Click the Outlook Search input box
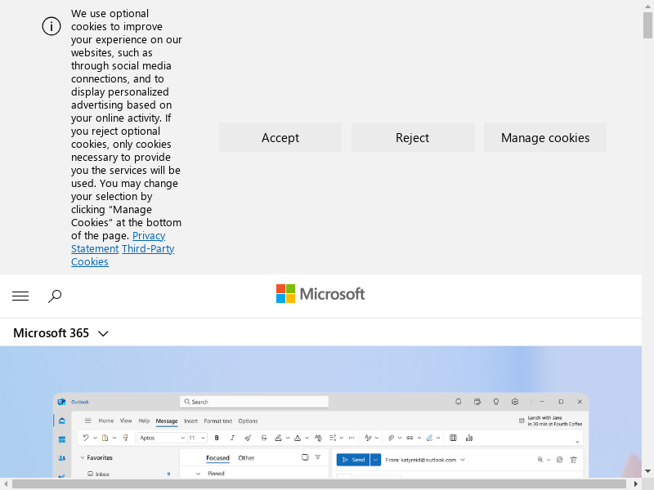The height and width of the screenshot is (490, 654). (255, 402)
